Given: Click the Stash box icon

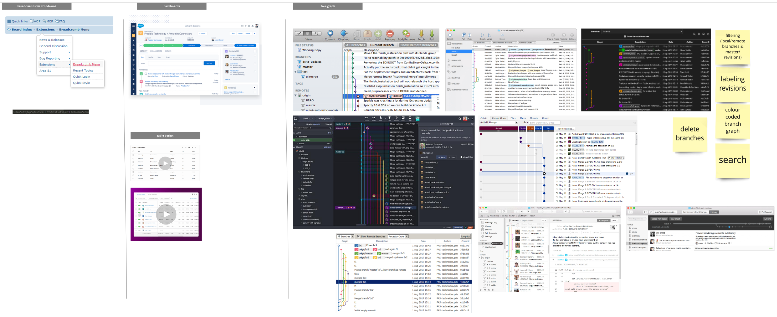Looking at the screenshot, I should pyautogui.click(x=367, y=34).
